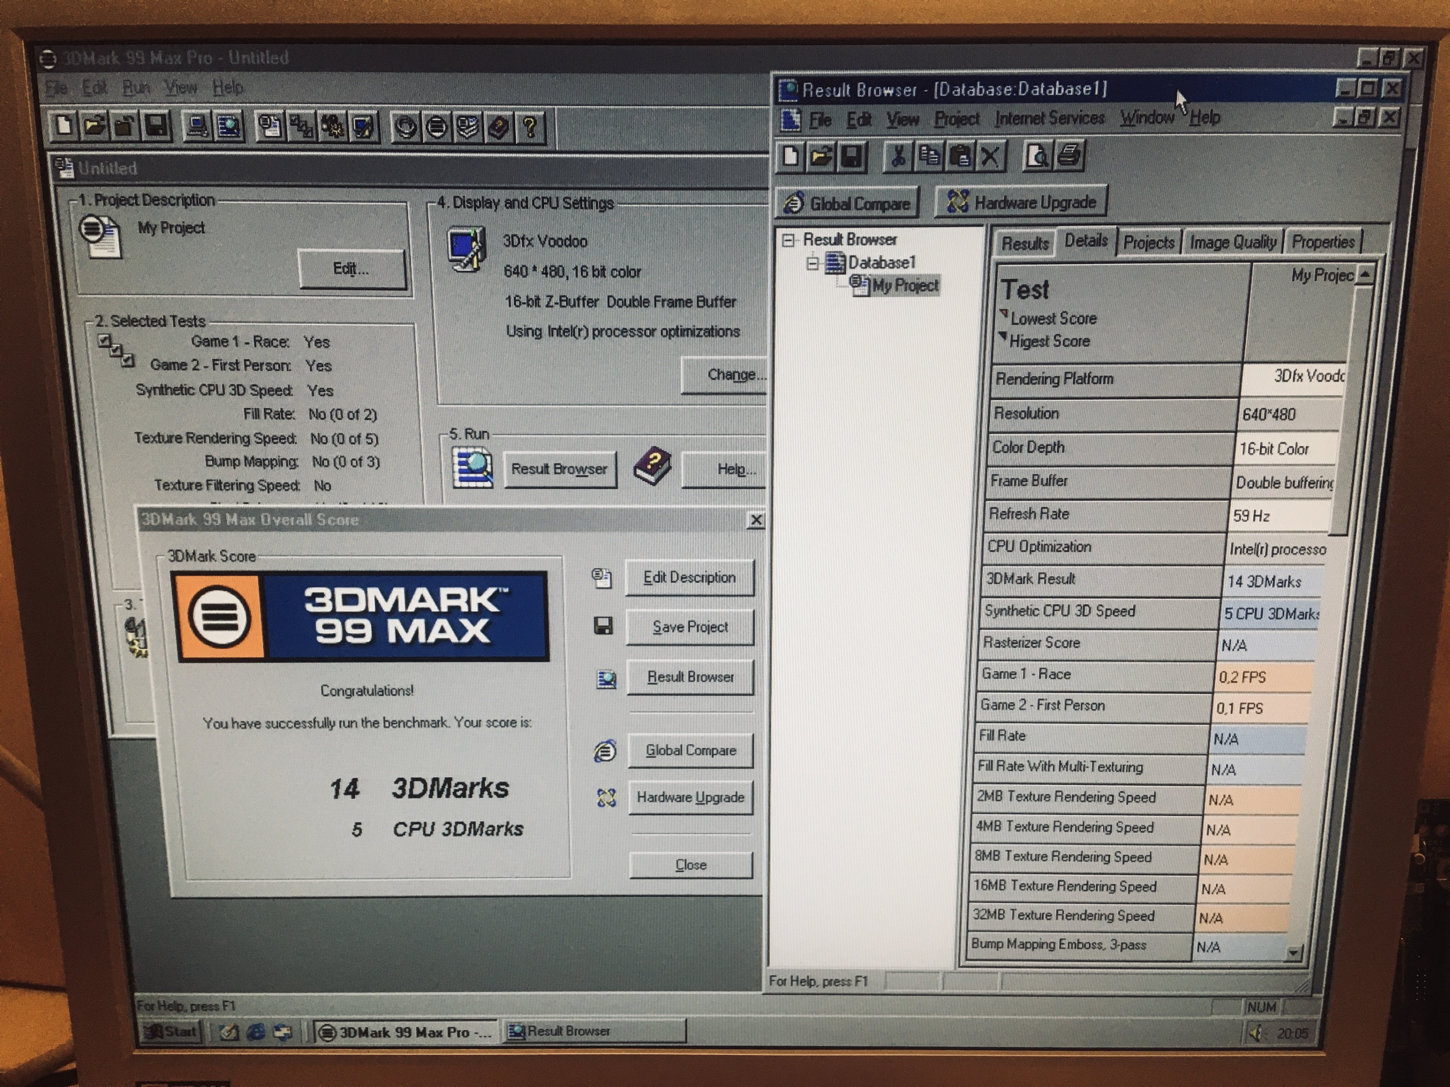Click the yellow question mark help icon
The width and height of the screenshot is (1450, 1087).
point(530,126)
